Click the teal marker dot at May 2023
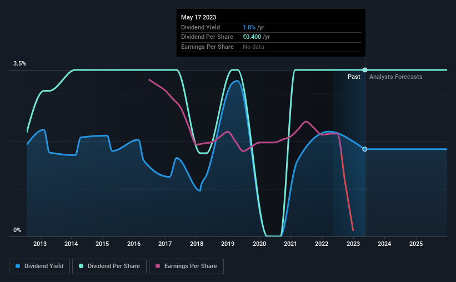The width and height of the screenshot is (456, 282). pos(365,70)
